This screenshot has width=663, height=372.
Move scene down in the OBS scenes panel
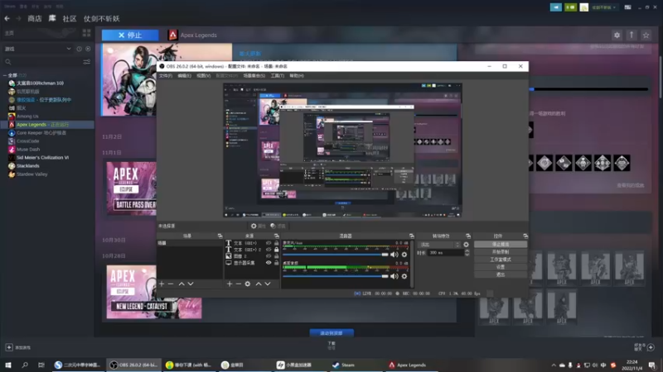point(191,284)
